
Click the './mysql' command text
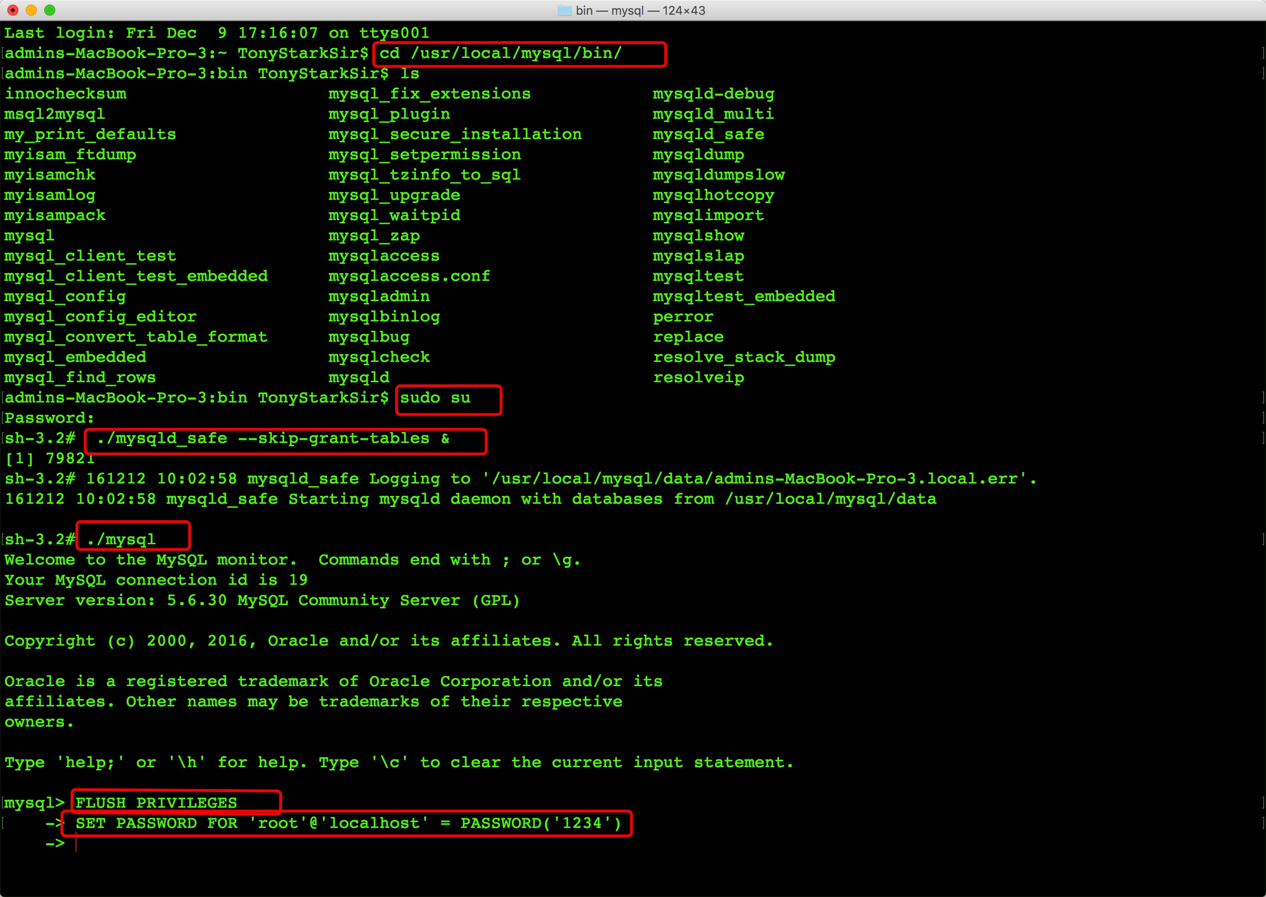click(121, 540)
